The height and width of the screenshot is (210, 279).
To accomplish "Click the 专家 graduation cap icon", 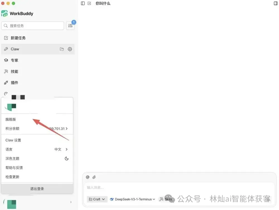I will pos(6,60).
